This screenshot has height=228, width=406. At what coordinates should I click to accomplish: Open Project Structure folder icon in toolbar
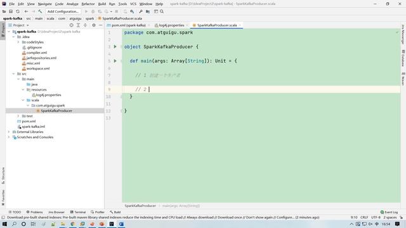148,11
